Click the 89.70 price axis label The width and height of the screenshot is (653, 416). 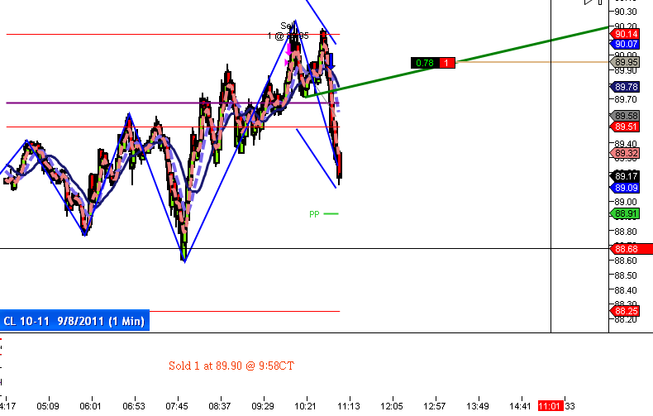[x=626, y=99]
